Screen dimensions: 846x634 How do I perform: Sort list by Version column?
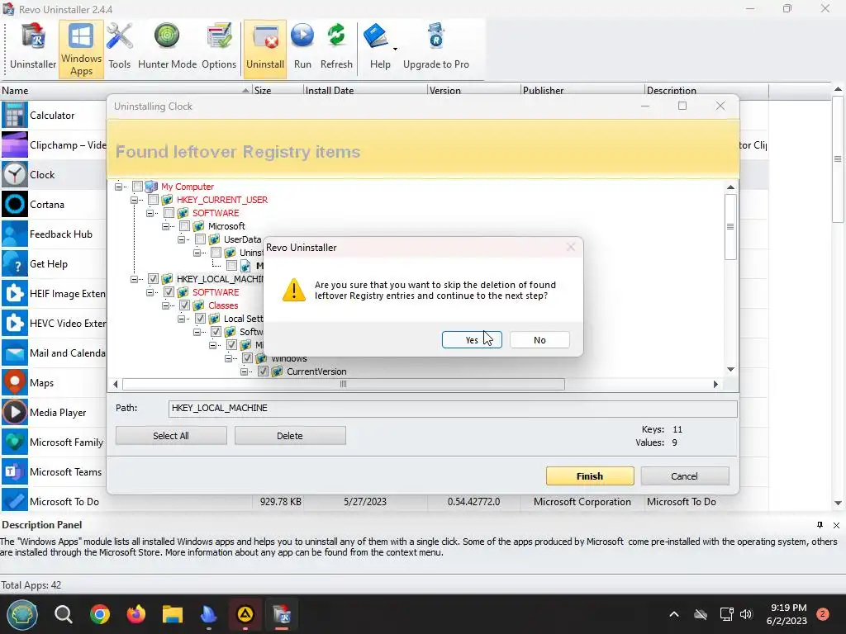473,91
